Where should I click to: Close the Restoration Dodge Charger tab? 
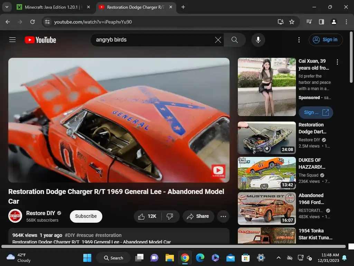tap(171, 7)
